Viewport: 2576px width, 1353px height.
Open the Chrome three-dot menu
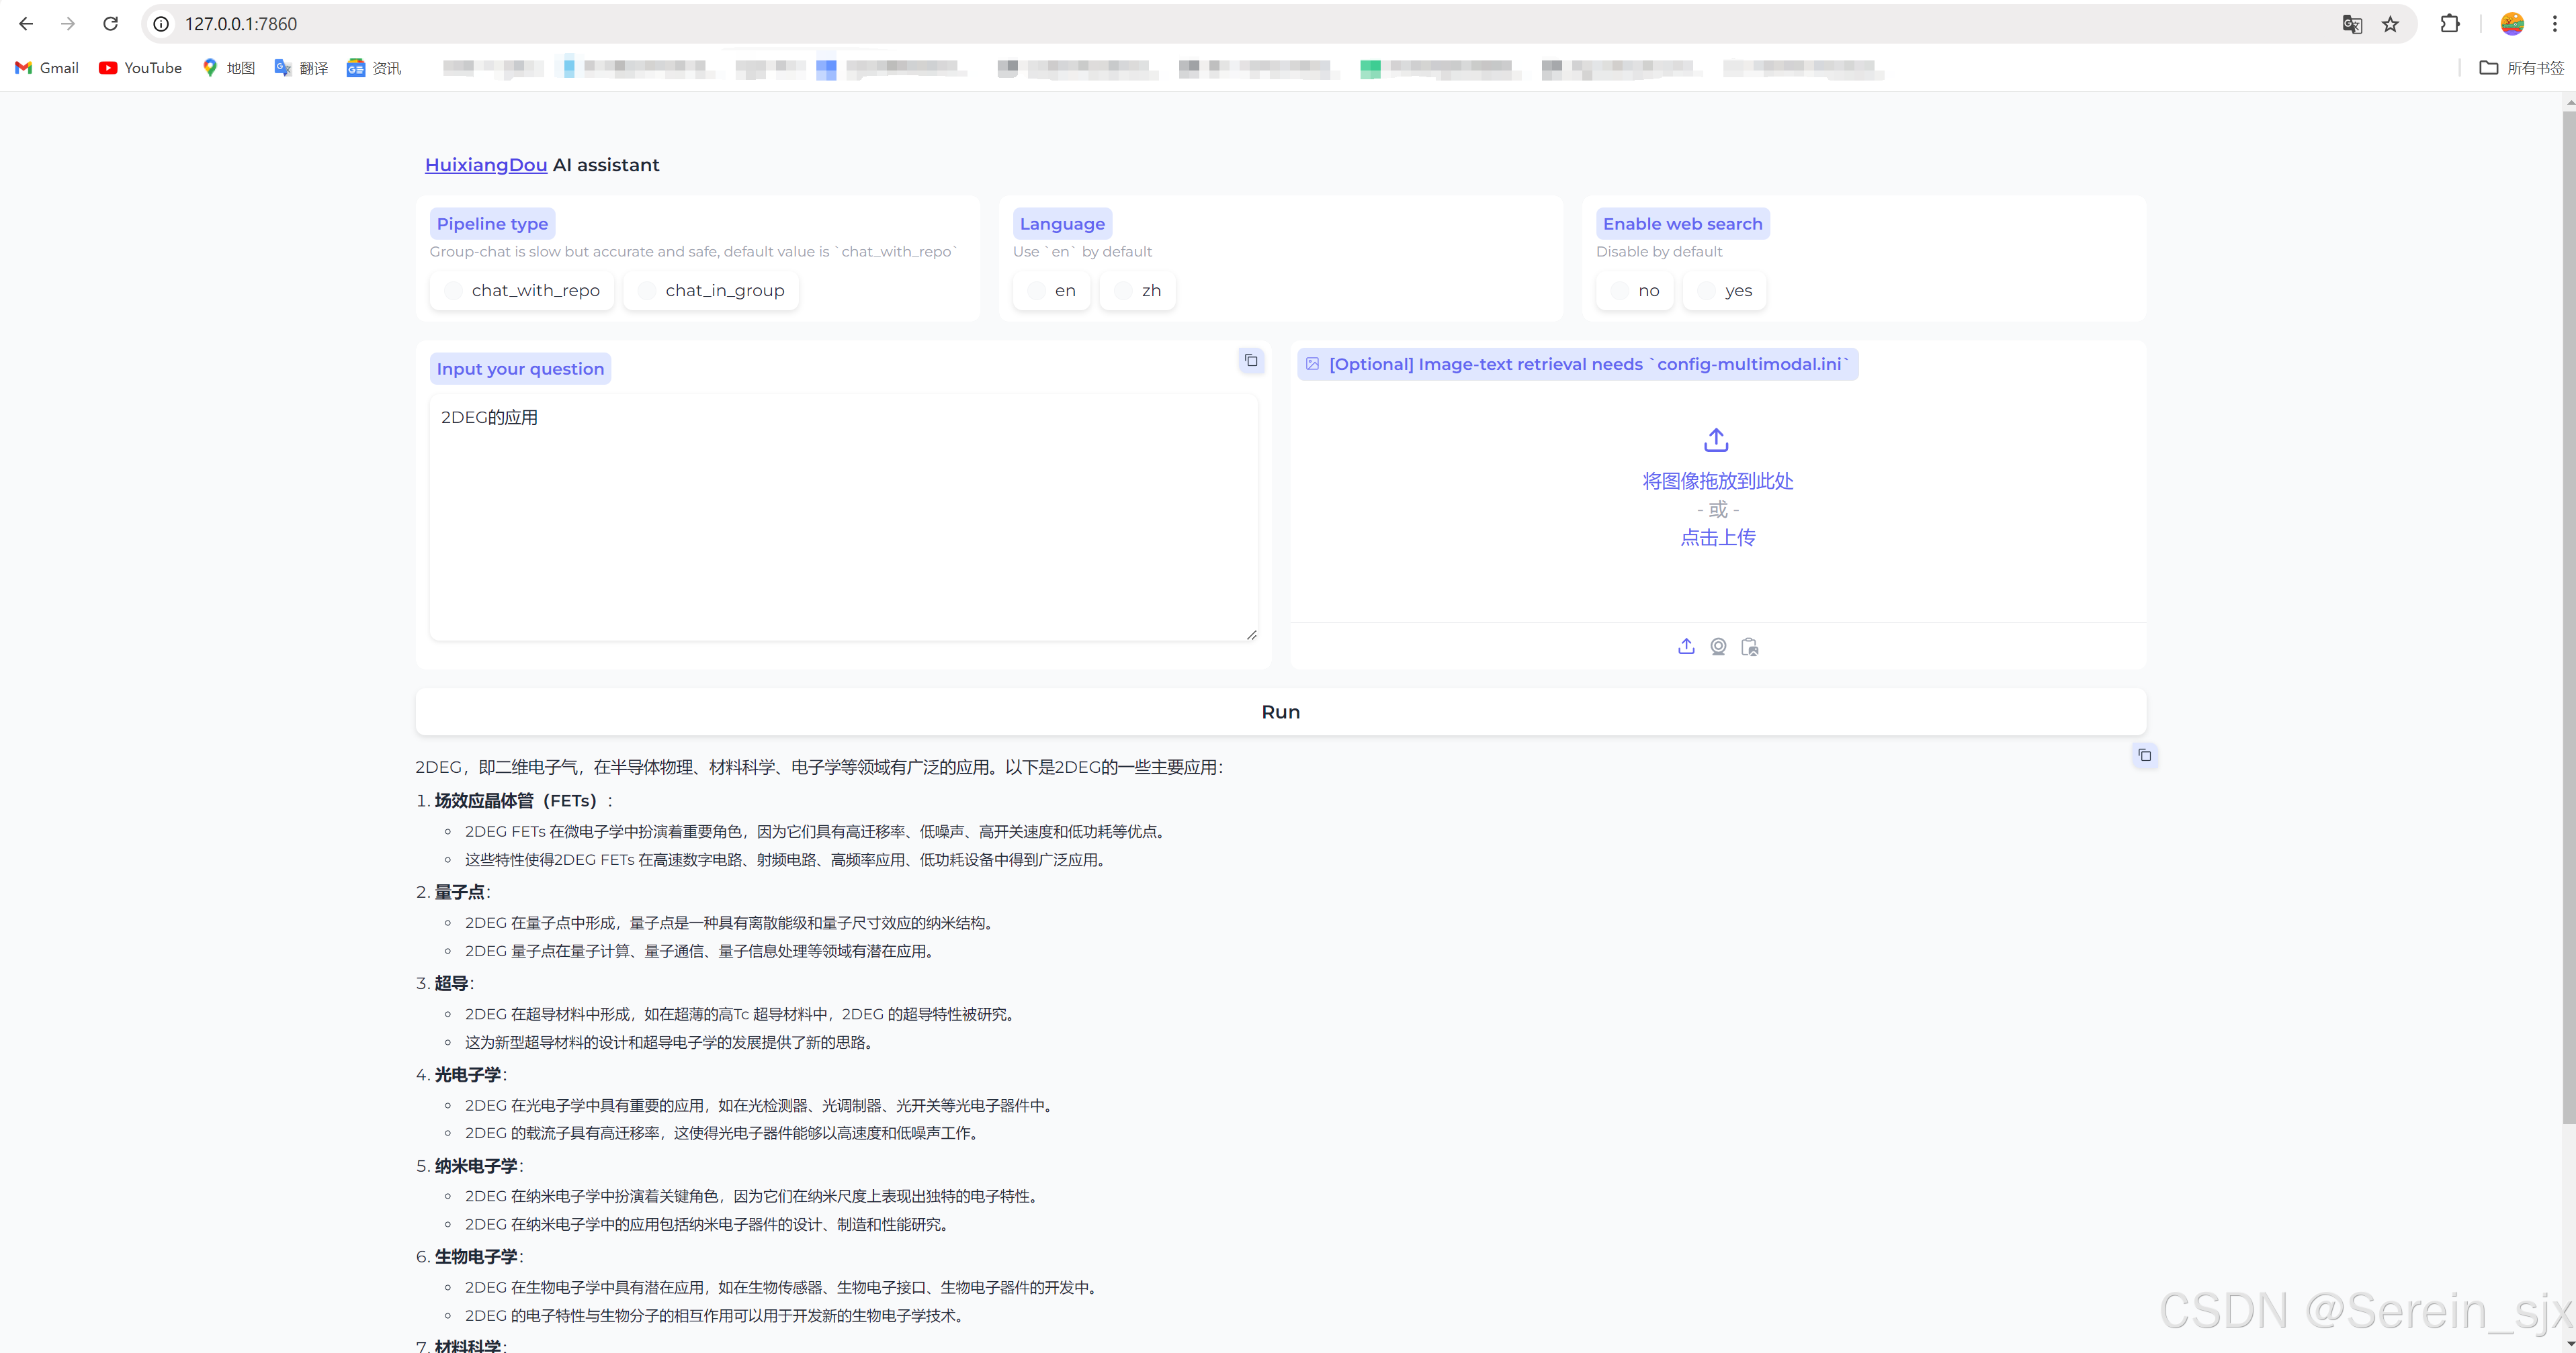pyautogui.click(x=2554, y=24)
